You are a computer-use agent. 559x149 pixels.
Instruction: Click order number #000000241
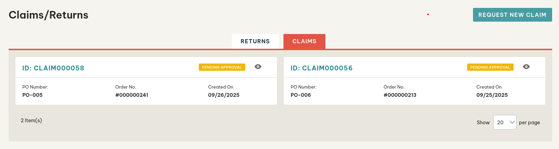132,95
